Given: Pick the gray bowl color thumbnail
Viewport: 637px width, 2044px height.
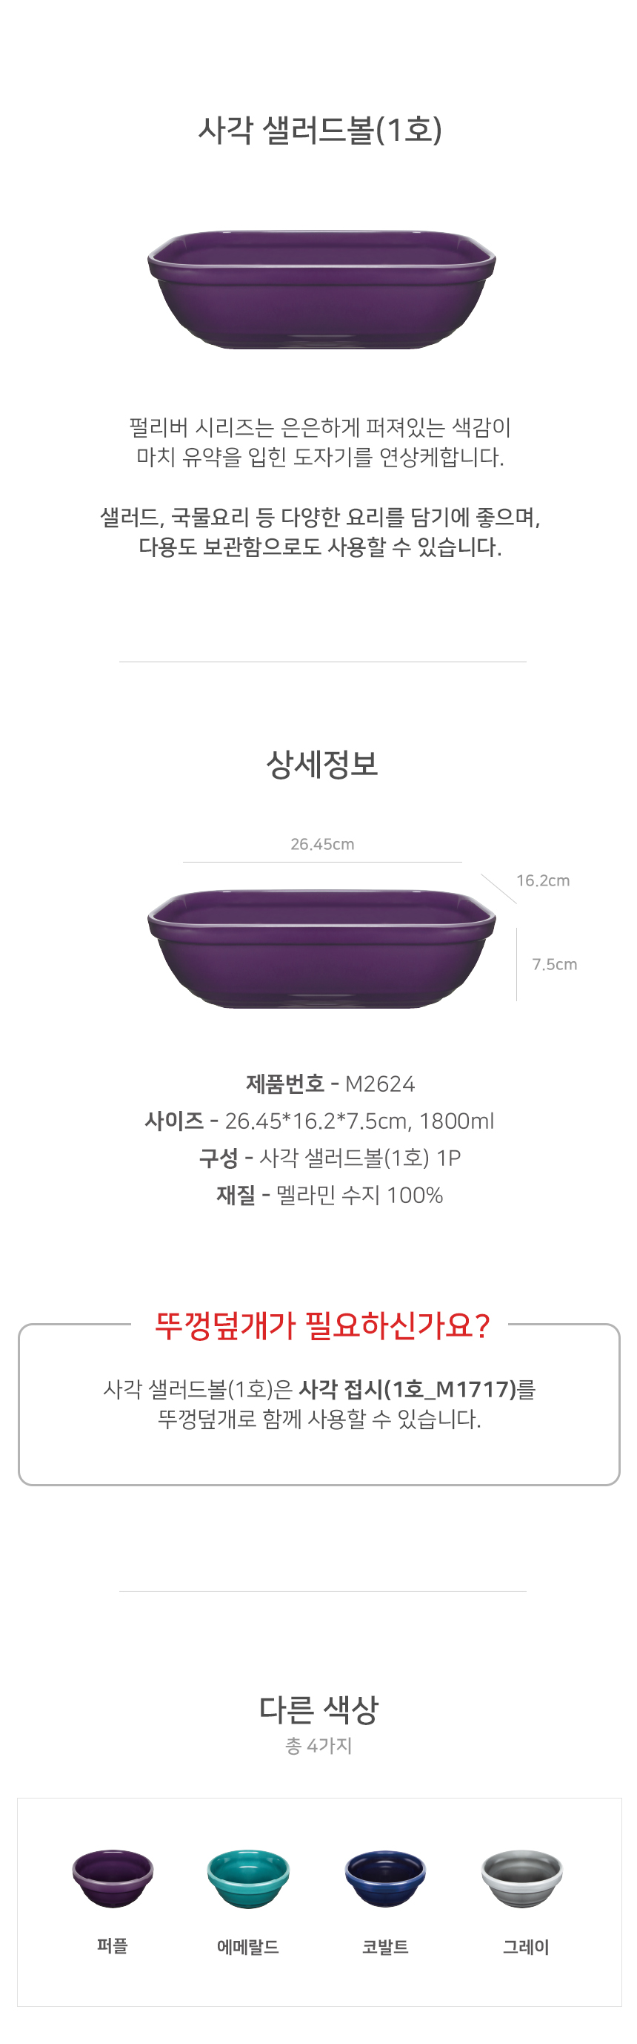Looking at the screenshot, I should (x=522, y=1877).
